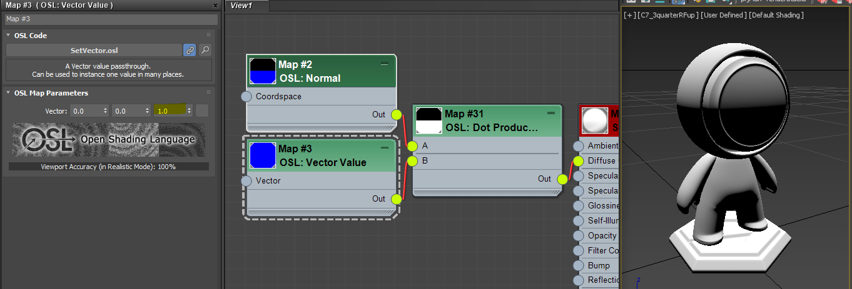Close the Map #3 parameter panel

pos(216,5)
